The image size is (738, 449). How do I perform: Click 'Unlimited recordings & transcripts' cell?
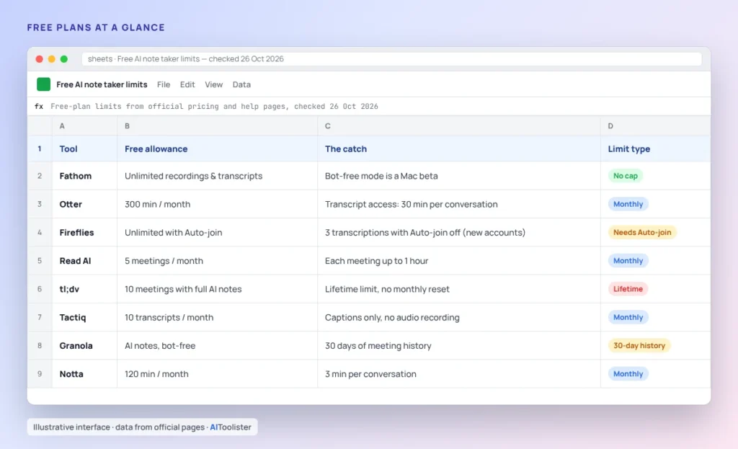coord(218,176)
